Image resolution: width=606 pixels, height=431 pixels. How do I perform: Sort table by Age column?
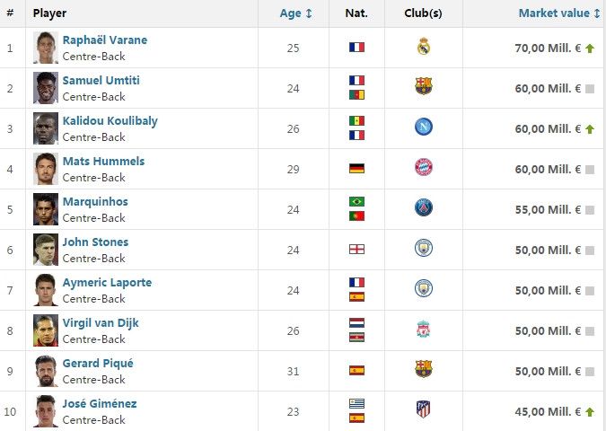point(295,13)
